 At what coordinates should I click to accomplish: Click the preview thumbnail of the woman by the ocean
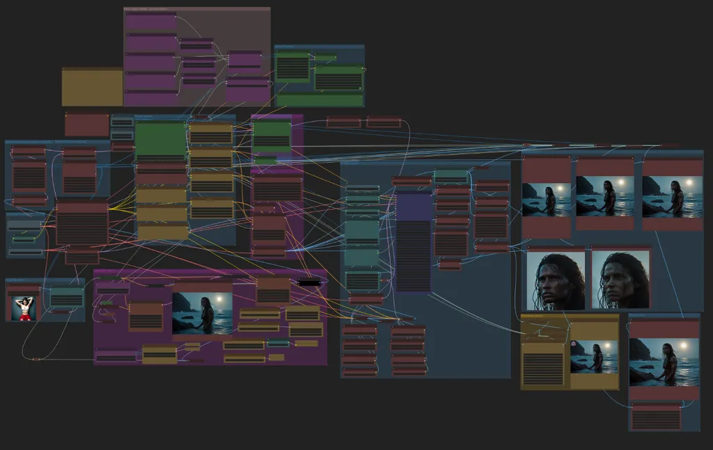(203, 313)
